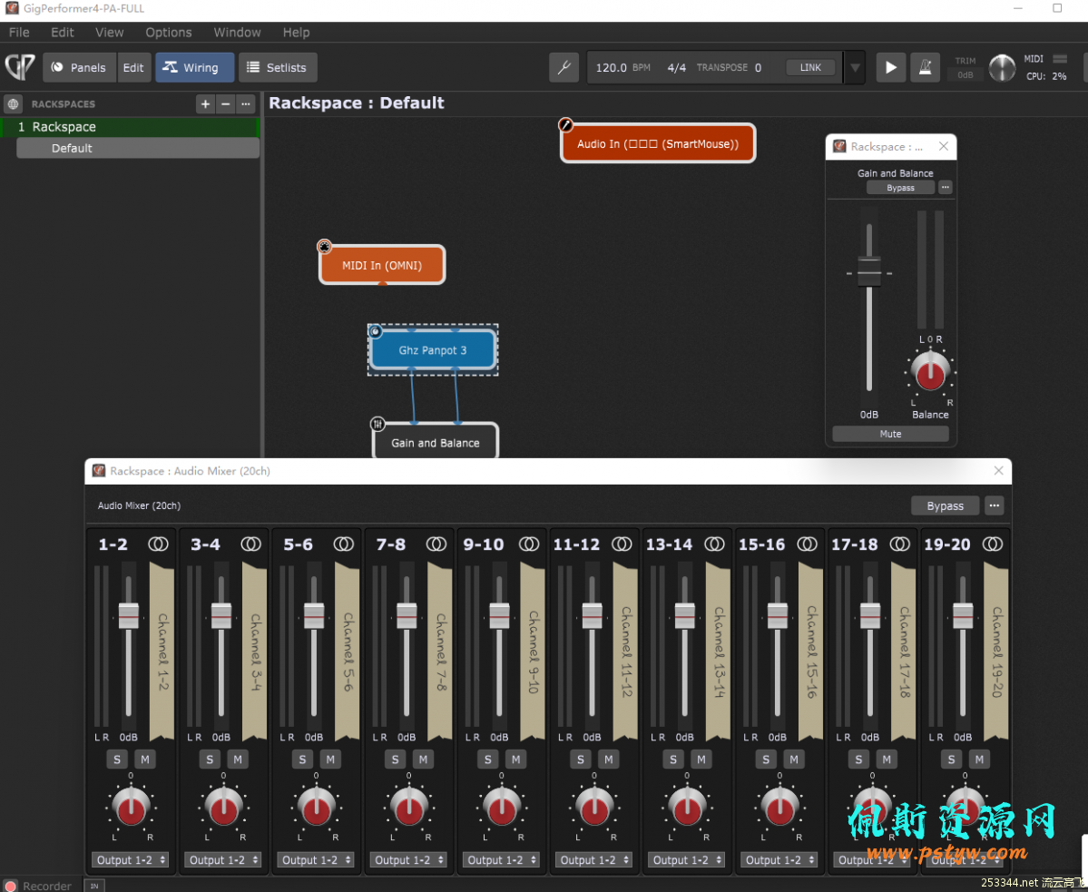Solo channel 1-2
Image resolution: width=1088 pixels, height=892 pixels.
[x=116, y=760]
